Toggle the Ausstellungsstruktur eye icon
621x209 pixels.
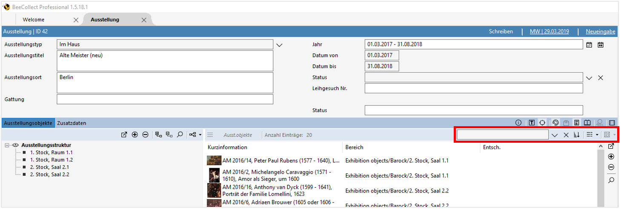point(16,145)
